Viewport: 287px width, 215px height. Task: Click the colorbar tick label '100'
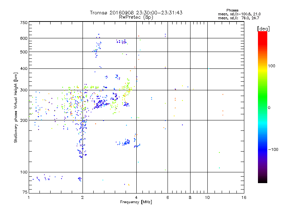[x=272, y=66]
